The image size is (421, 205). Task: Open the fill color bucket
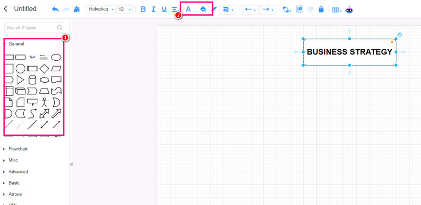(x=203, y=9)
